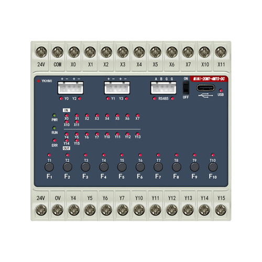Click the A B G G pin labels
The image size is (262, 262).
point(164,79)
